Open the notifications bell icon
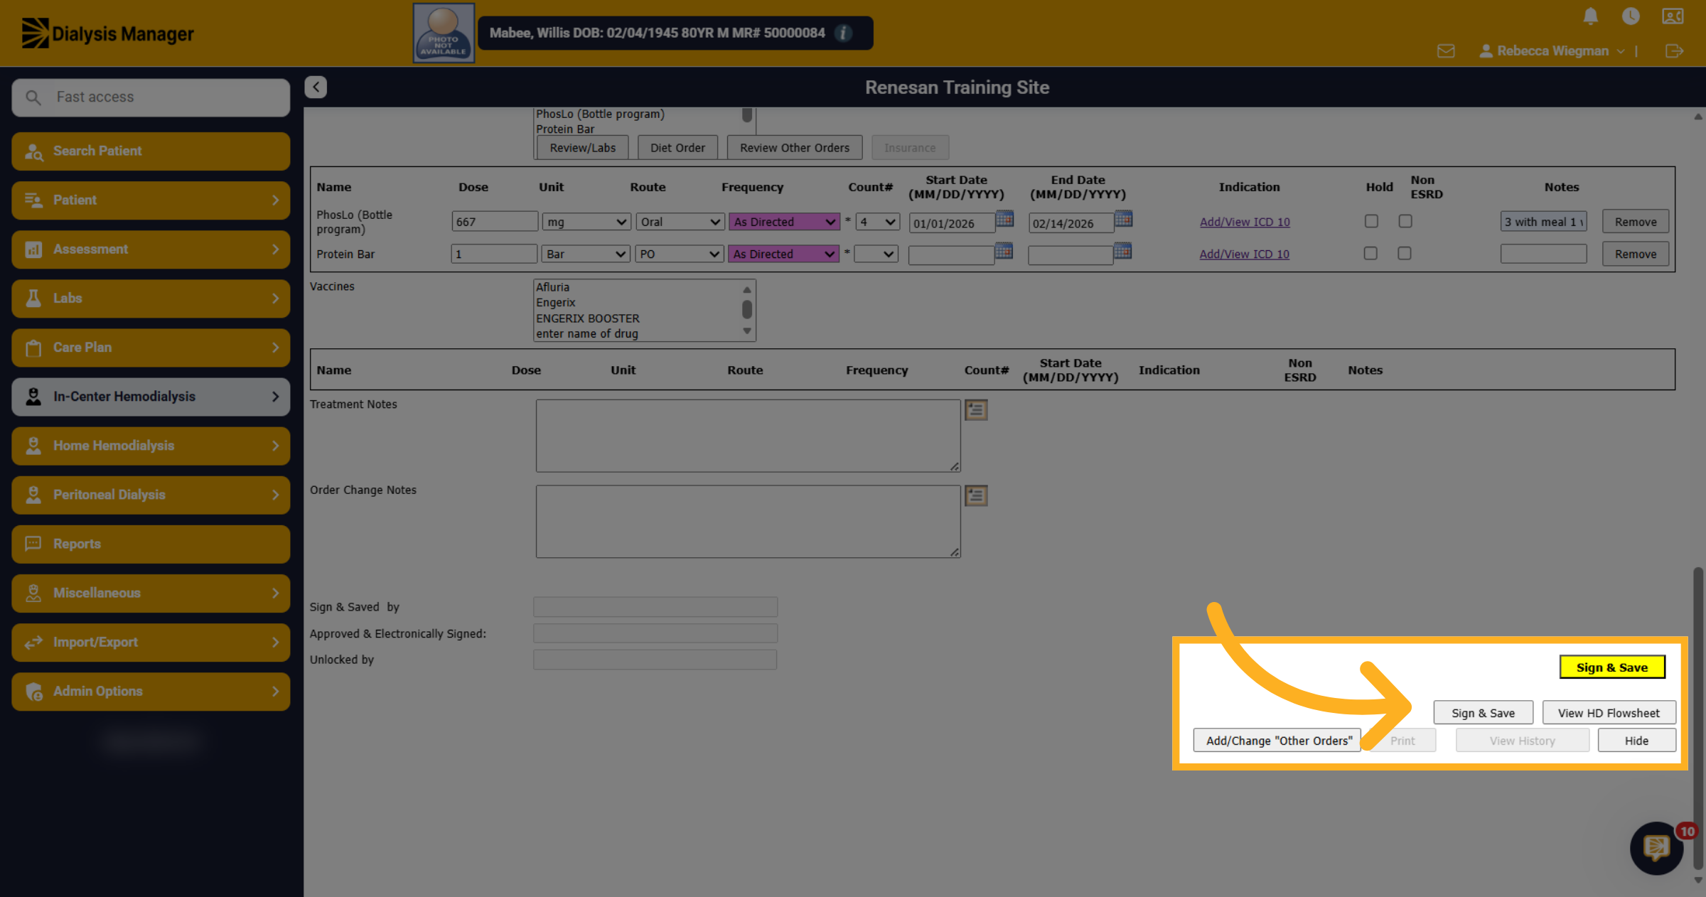The width and height of the screenshot is (1706, 897). [1591, 16]
